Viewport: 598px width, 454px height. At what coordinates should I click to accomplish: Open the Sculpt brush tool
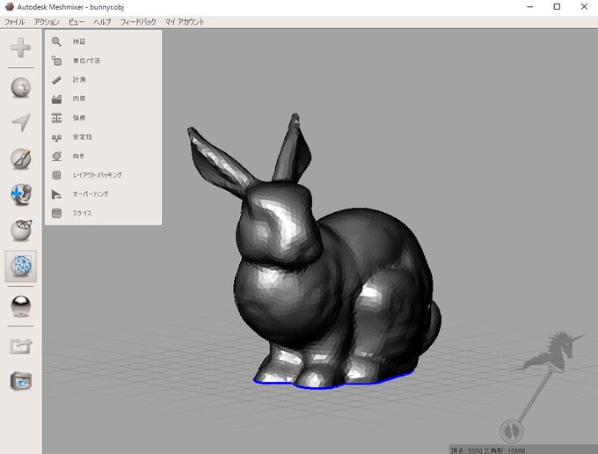pyautogui.click(x=20, y=158)
